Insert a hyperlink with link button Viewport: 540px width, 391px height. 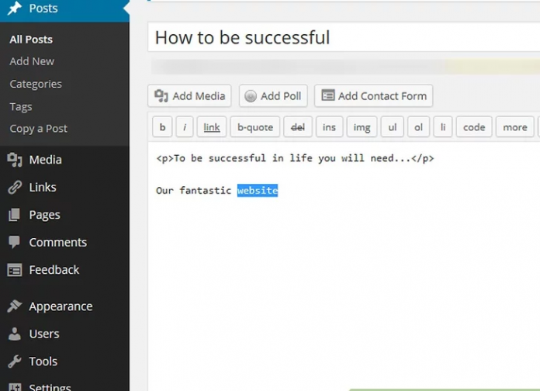tap(212, 127)
